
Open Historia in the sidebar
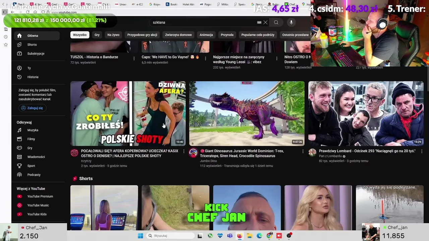37,77
